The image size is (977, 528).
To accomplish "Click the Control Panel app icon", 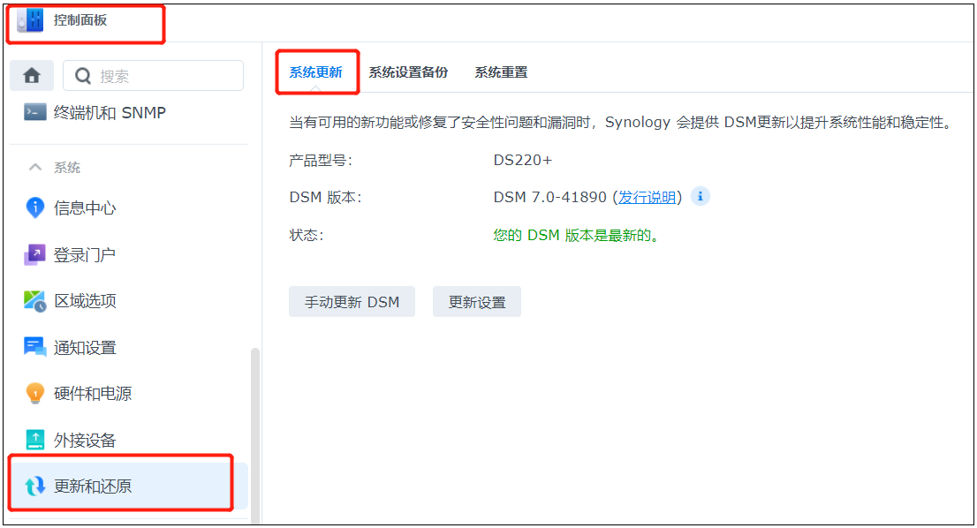I will click(x=31, y=20).
